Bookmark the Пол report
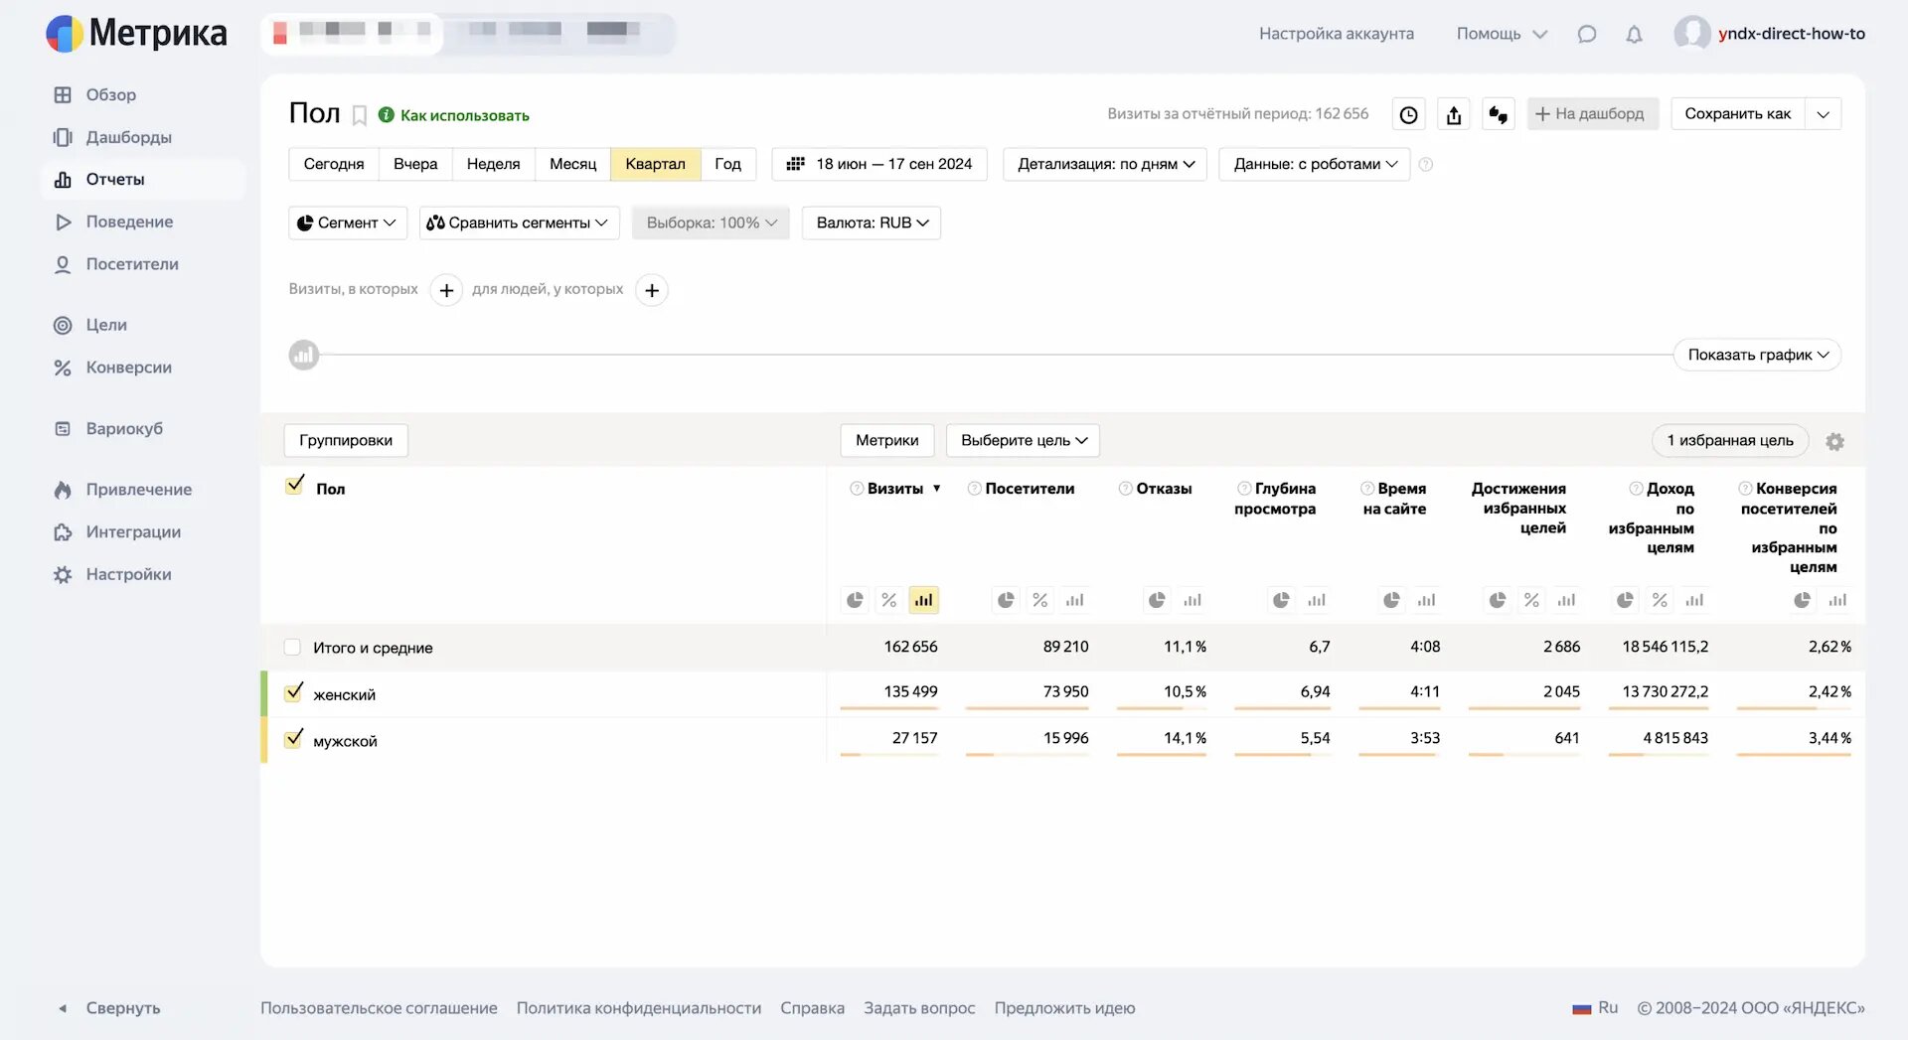Viewport: 1908px width, 1040px height. [360, 115]
